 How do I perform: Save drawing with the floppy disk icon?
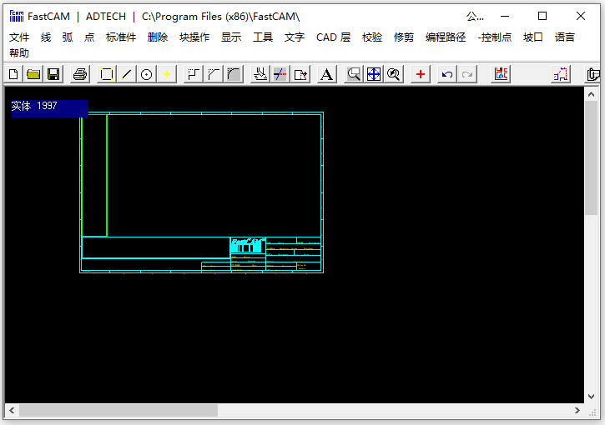pos(53,74)
